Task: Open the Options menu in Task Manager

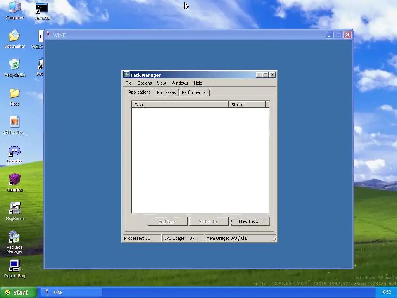Action: pyautogui.click(x=144, y=83)
